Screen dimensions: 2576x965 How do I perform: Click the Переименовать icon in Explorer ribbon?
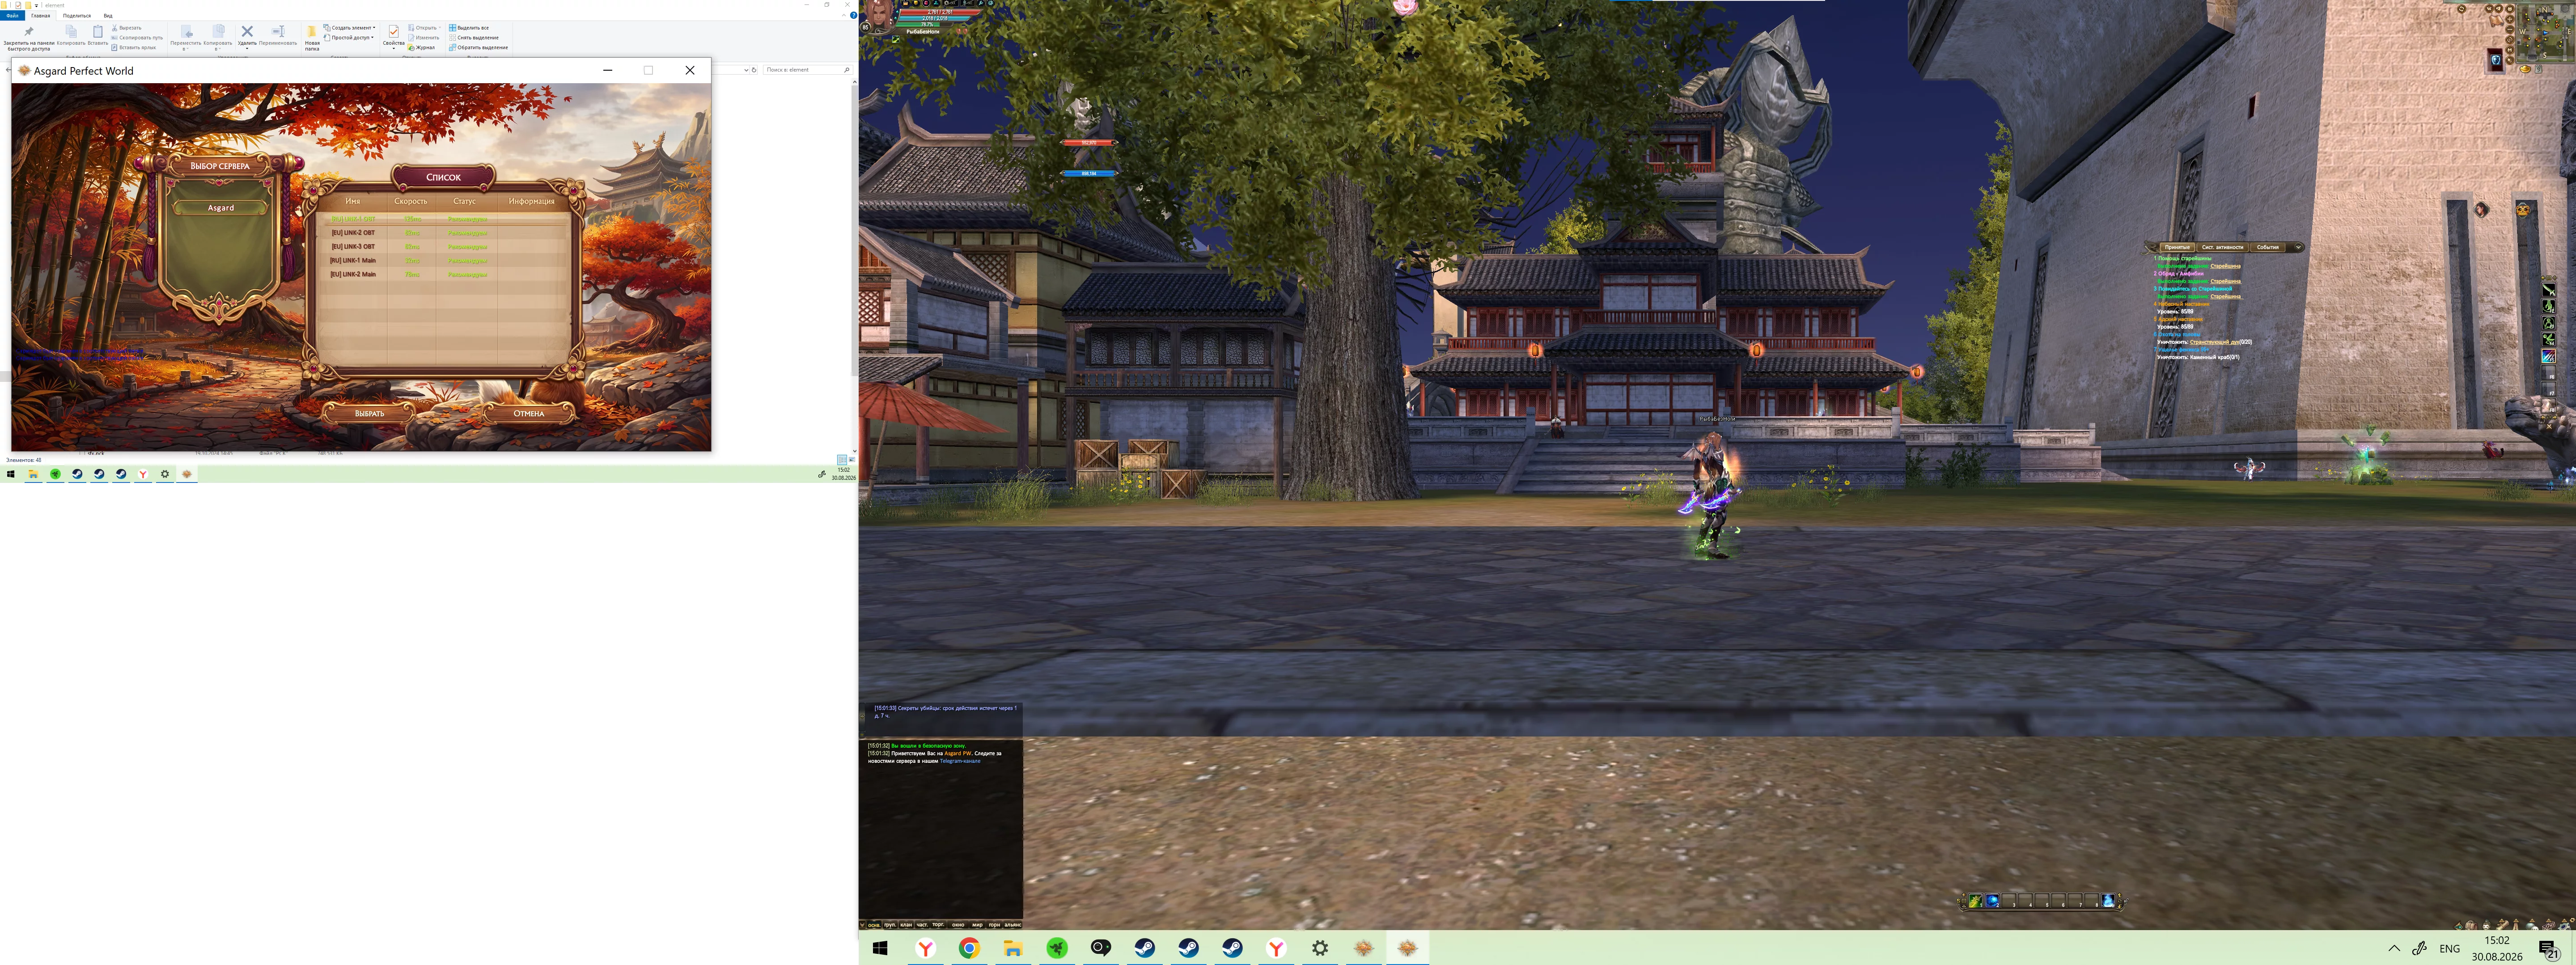pos(278,31)
